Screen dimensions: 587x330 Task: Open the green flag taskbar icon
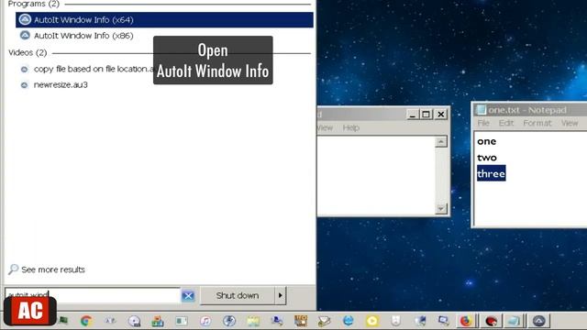[63, 320]
